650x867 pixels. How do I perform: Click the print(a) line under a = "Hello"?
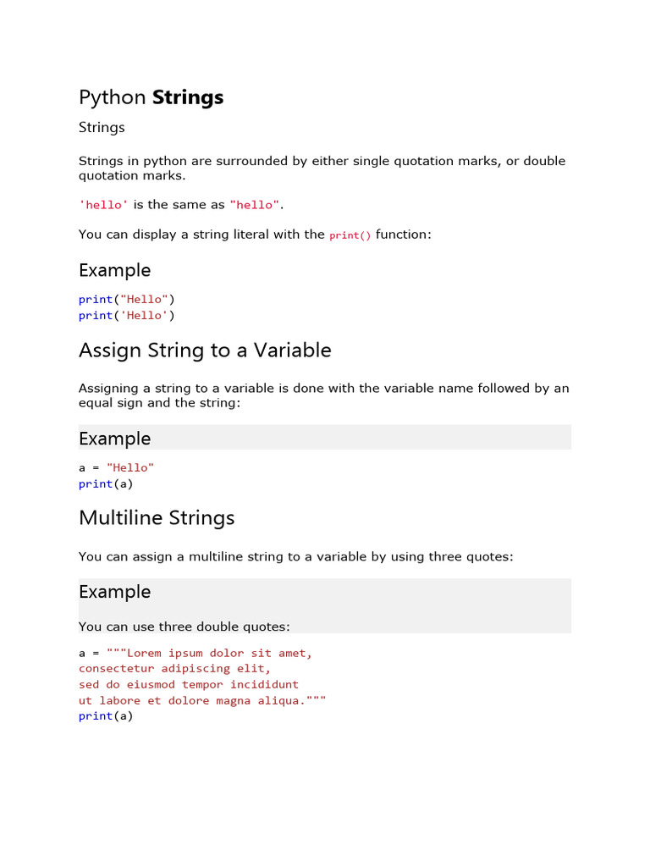pyautogui.click(x=106, y=483)
